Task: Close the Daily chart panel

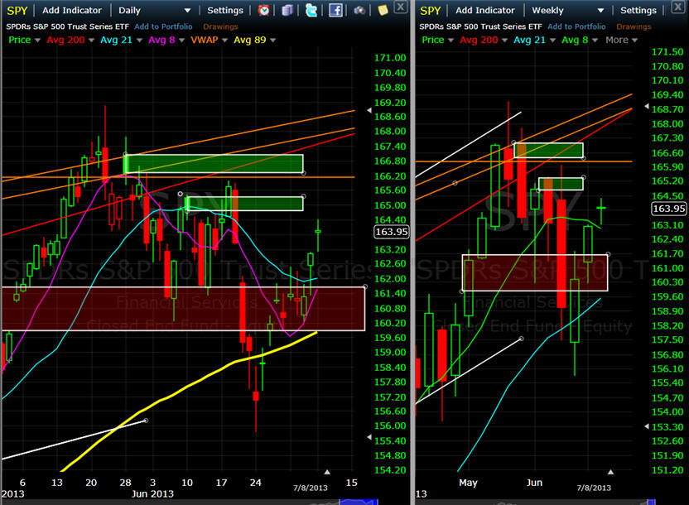Action: coord(400,7)
